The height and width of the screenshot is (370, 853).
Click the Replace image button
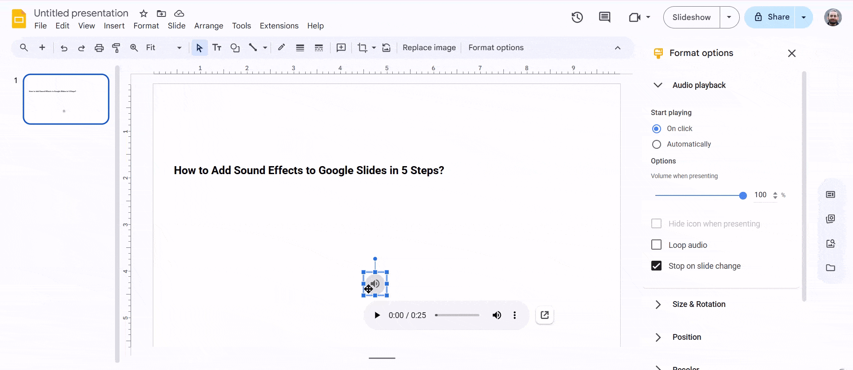coord(429,48)
